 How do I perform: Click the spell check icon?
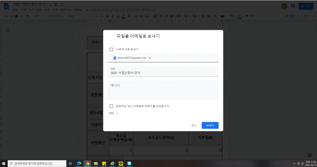point(22,16)
